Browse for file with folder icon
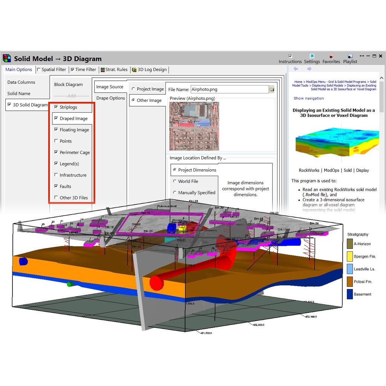 click(271, 89)
